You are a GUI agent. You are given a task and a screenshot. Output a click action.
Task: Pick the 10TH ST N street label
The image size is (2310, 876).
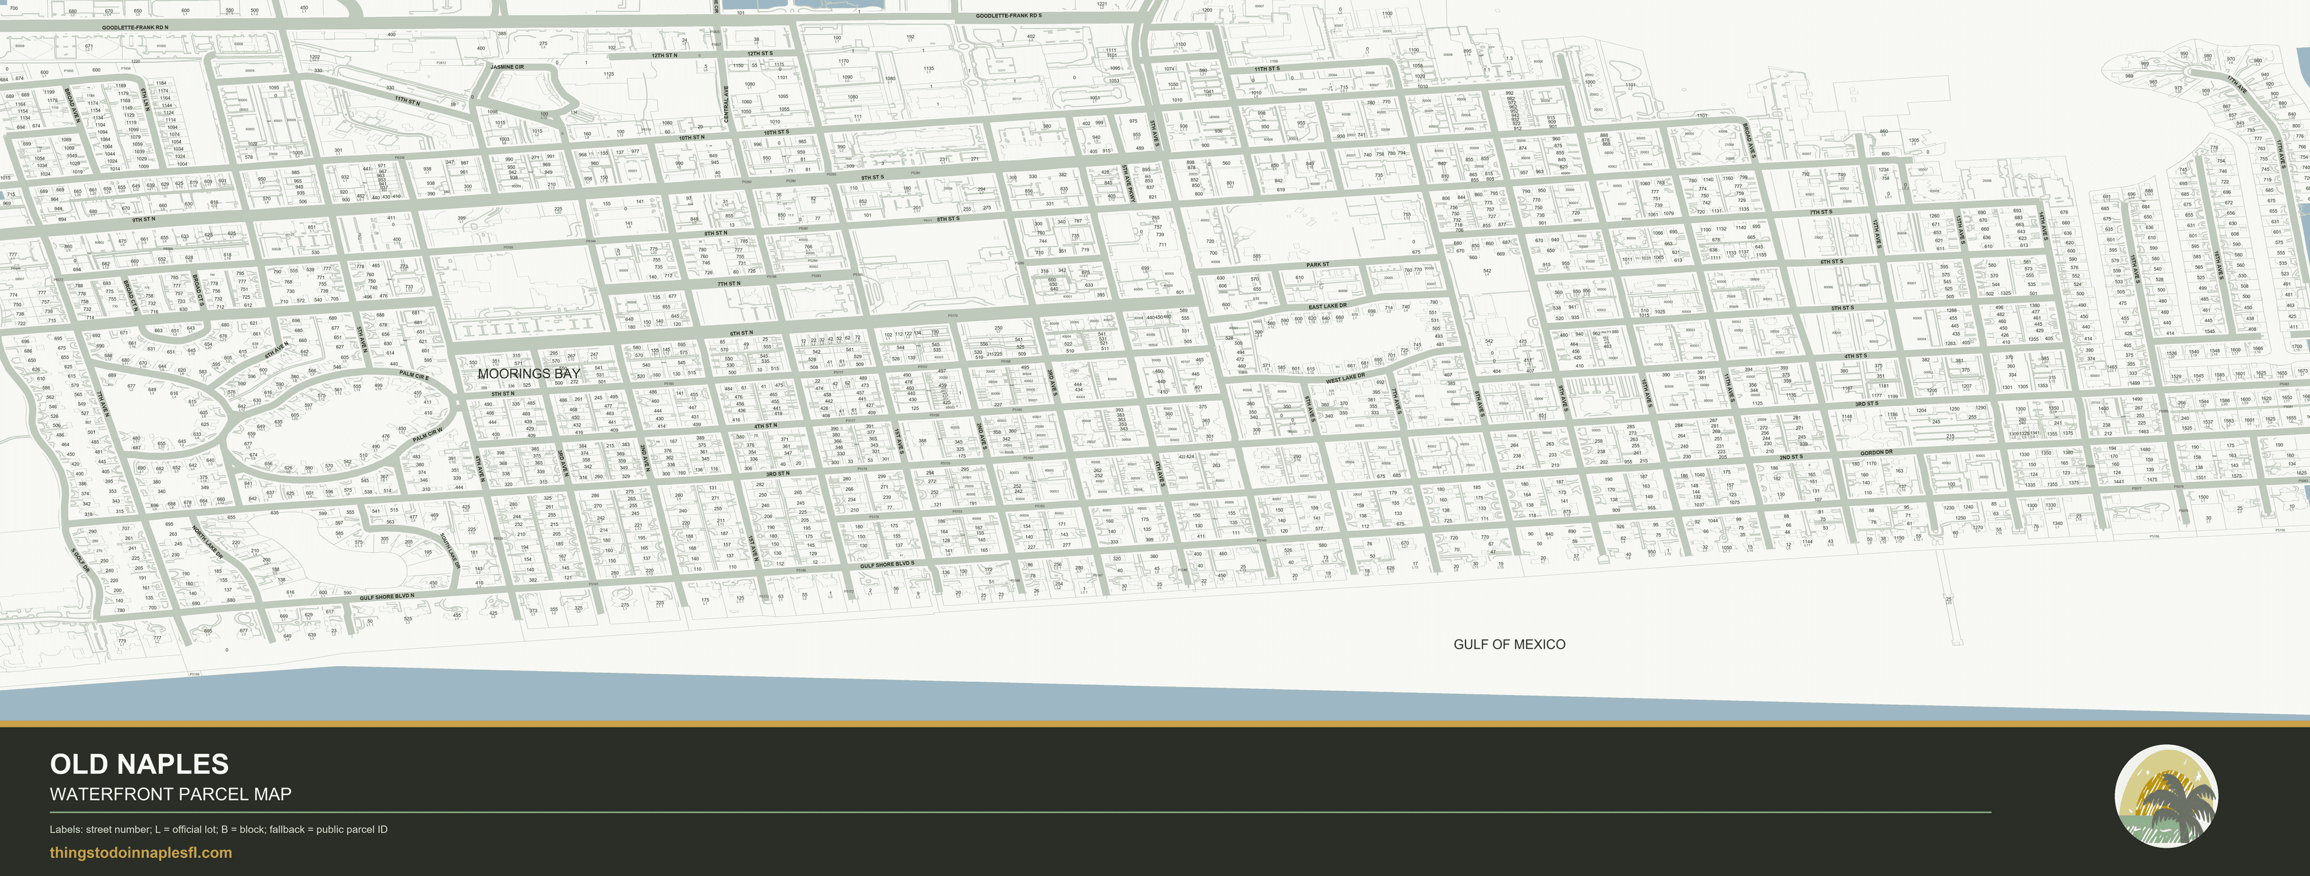coord(691,137)
